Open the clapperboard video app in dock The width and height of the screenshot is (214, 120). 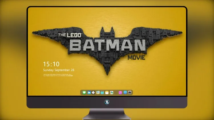(102, 92)
